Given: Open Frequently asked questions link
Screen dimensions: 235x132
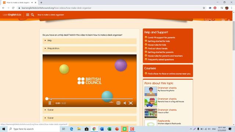Looking at the screenshot, I should tap(161, 59).
